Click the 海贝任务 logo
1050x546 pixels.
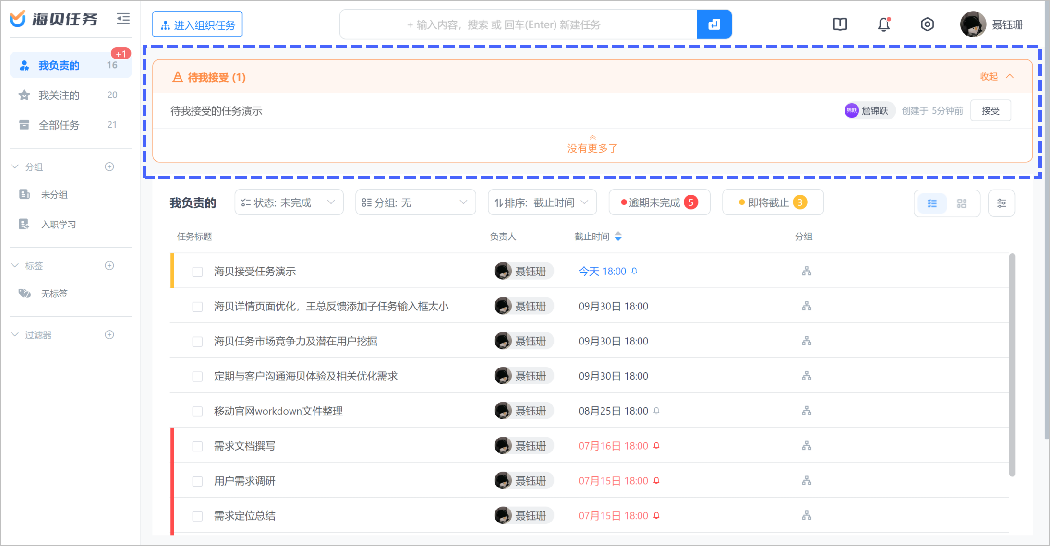(54, 19)
